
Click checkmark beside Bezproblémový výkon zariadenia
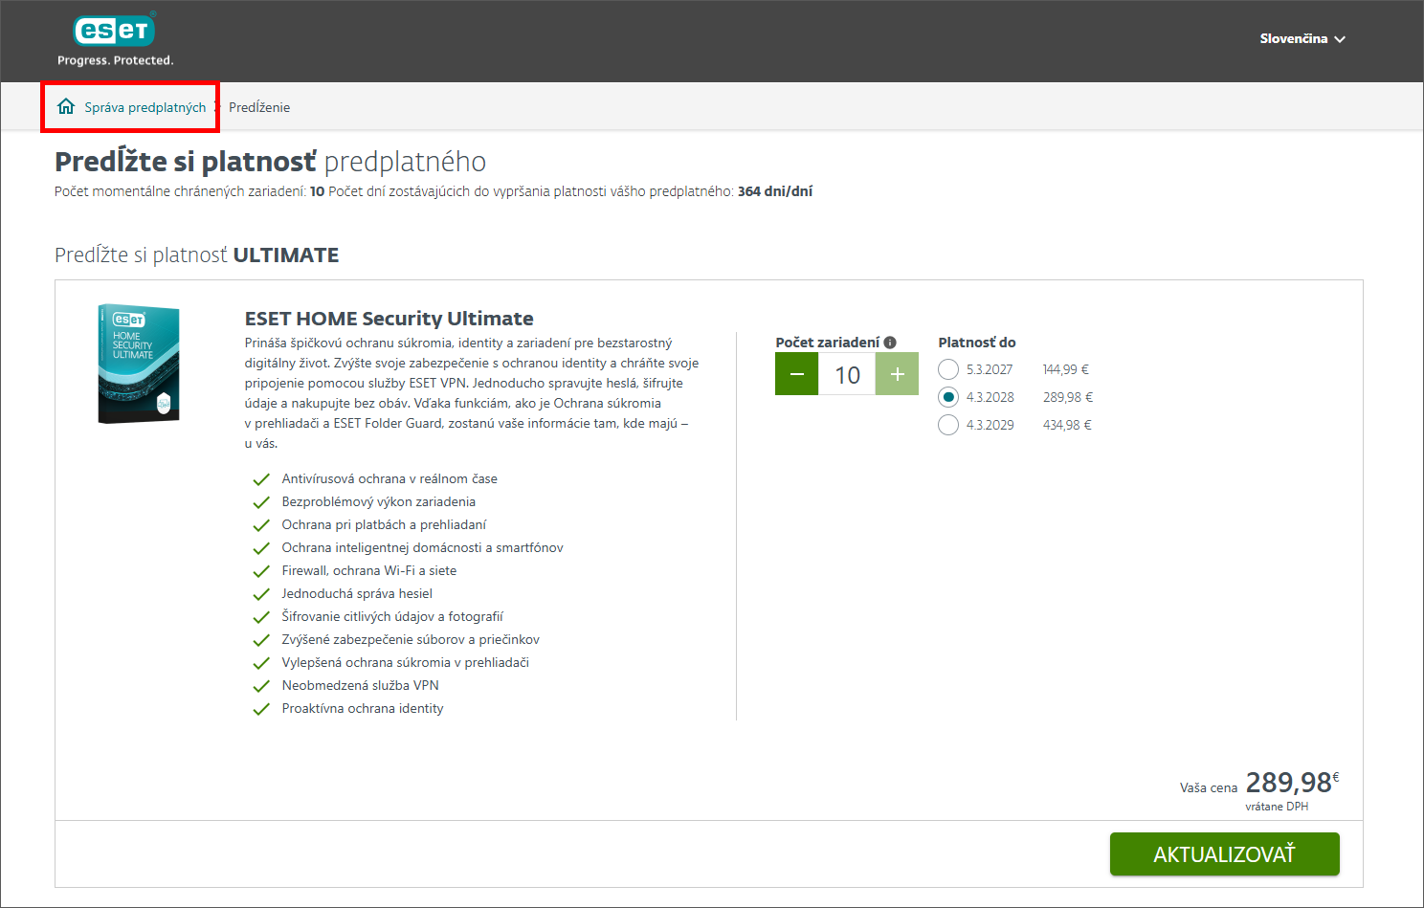pyautogui.click(x=261, y=502)
